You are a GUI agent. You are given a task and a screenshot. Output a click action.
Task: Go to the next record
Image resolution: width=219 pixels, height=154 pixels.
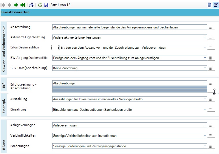16,5
